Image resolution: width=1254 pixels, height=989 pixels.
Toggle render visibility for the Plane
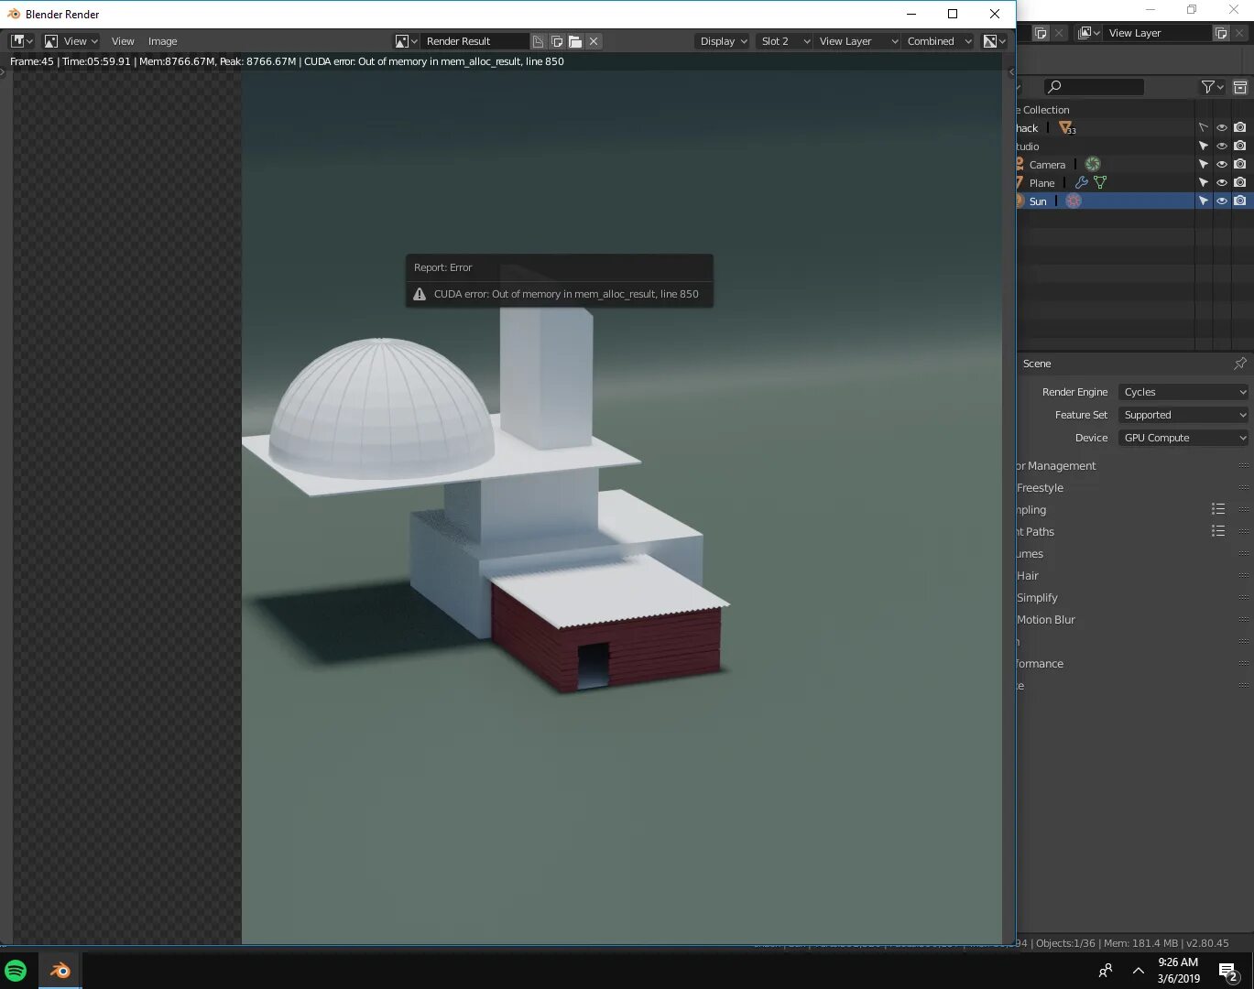(1239, 183)
